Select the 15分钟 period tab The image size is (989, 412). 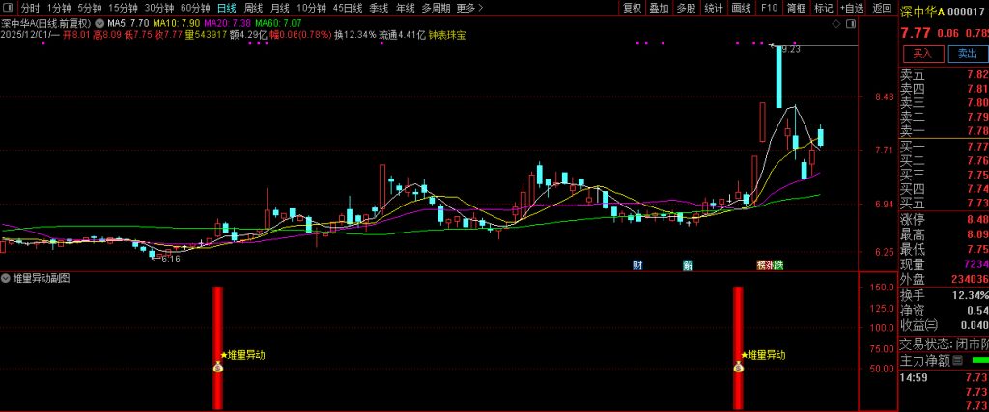(123, 8)
